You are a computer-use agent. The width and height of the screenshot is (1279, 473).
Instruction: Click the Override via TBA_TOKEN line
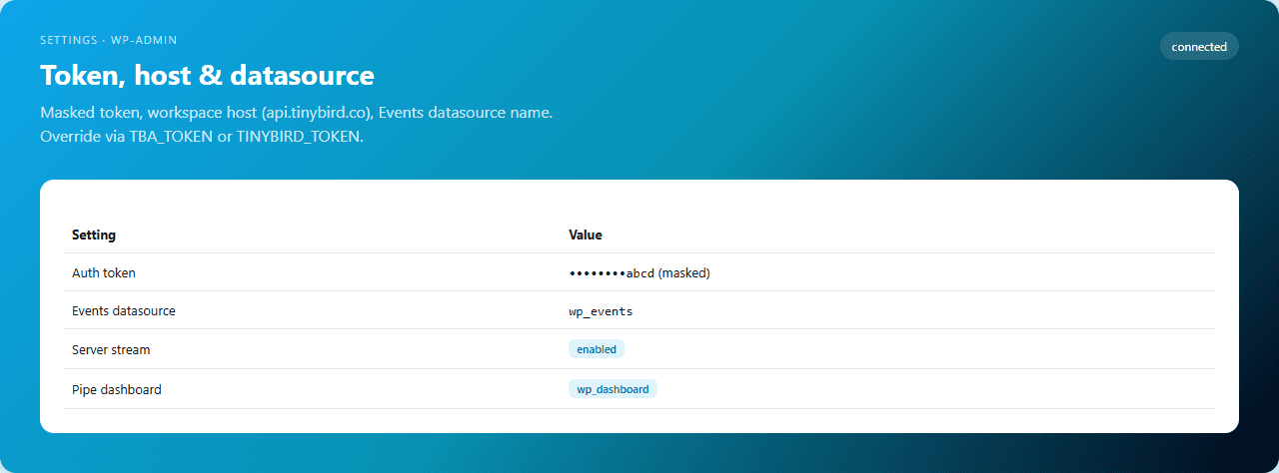click(x=202, y=136)
